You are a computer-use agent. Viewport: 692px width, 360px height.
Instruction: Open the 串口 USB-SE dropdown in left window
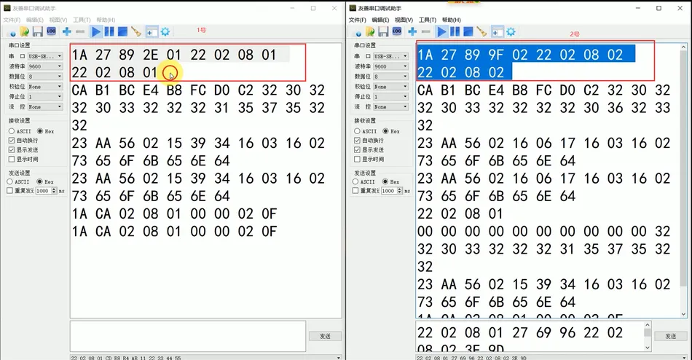click(45, 56)
